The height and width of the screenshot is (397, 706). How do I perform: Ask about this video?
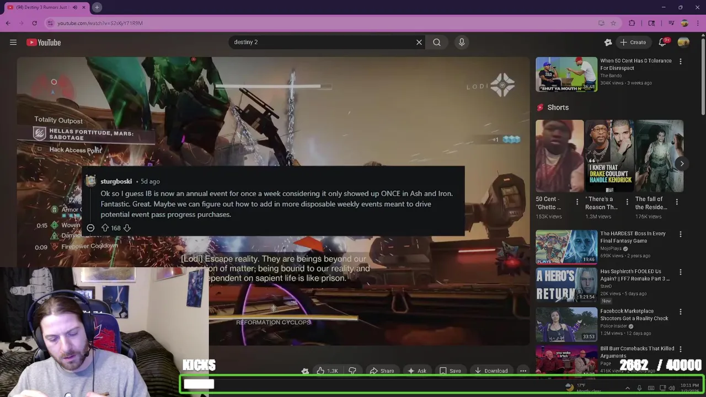coord(416,371)
